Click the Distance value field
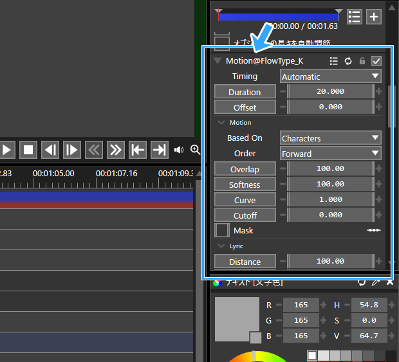 tap(331, 262)
